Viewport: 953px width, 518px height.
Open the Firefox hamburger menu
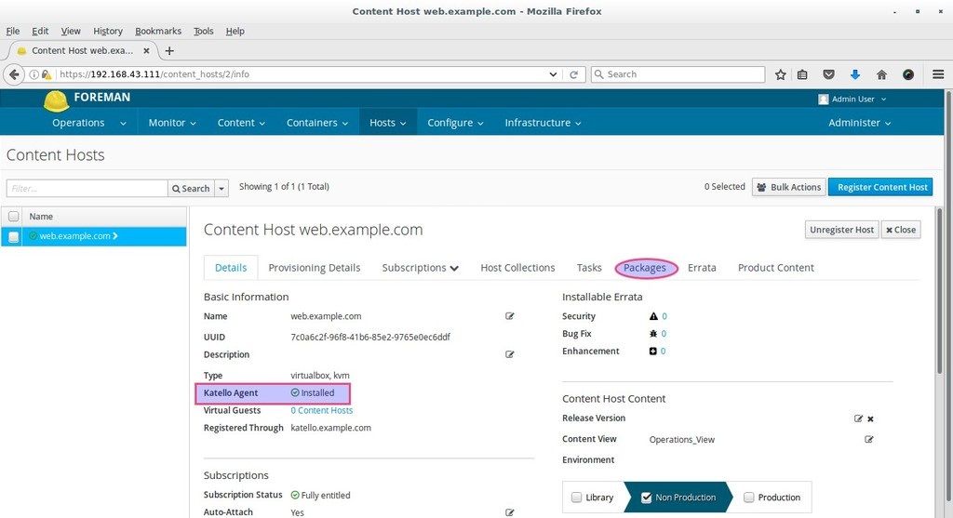pyautogui.click(x=938, y=74)
